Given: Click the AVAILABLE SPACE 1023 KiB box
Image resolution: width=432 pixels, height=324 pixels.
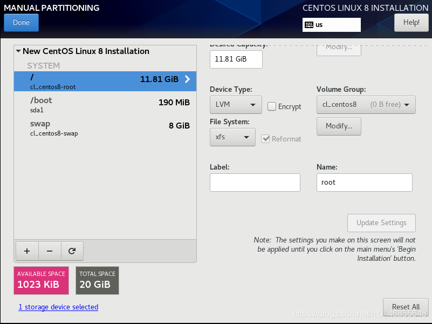Looking at the screenshot, I should [x=42, y=280].
